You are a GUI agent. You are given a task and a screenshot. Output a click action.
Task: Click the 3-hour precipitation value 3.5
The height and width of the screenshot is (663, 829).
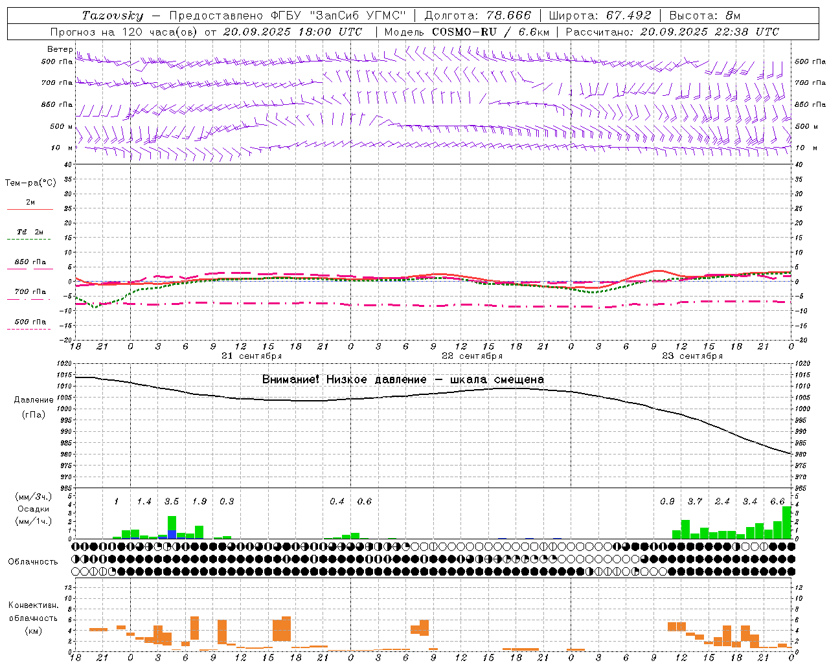click(172, 502)
